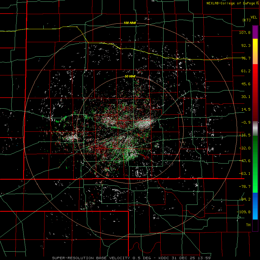Click the -16.5 velocity scale value
The height and width of the screenshot is (260, 260).
(245, 135)
